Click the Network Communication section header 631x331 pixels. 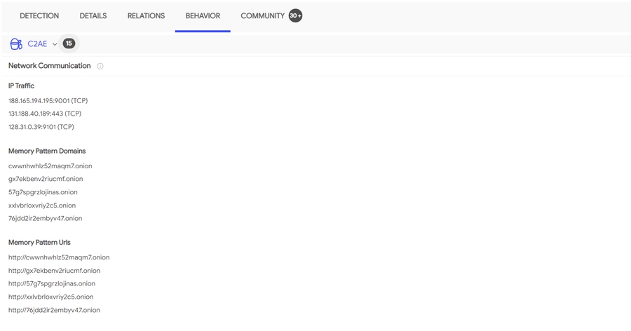point(50,66)
